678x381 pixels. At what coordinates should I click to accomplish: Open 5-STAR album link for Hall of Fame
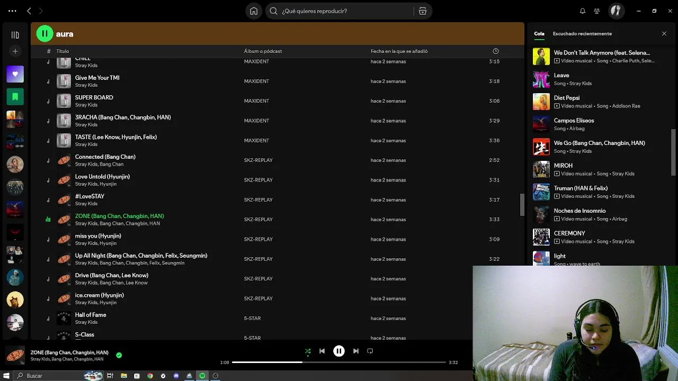(x=252, y=318)
